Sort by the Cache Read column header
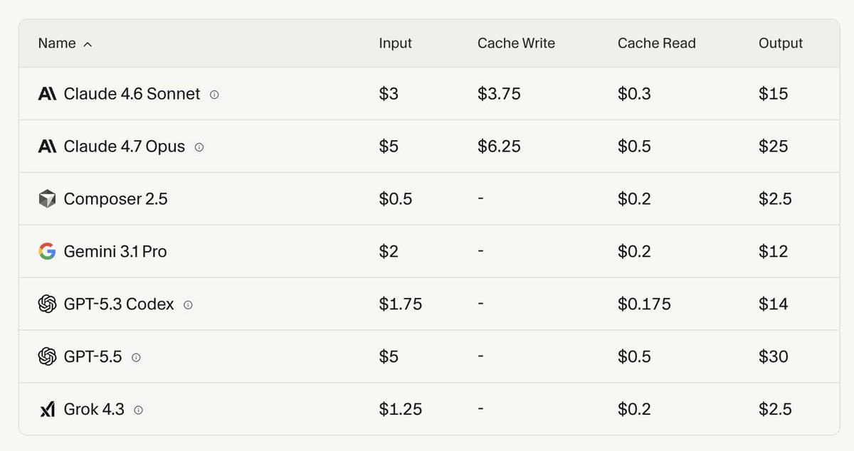Image resolution: width=854 pixels, height=451 pixels. 656,43
